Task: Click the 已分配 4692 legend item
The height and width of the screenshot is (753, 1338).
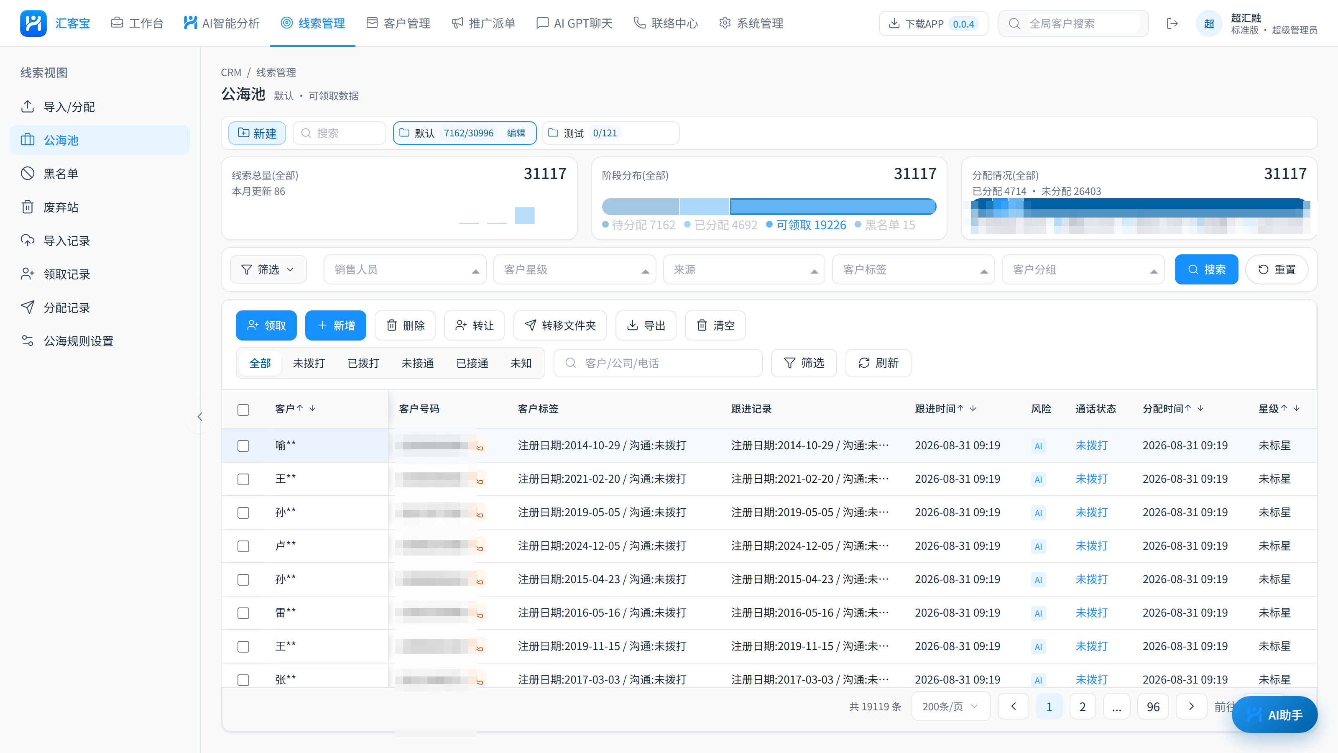Action: coord(721,225)
